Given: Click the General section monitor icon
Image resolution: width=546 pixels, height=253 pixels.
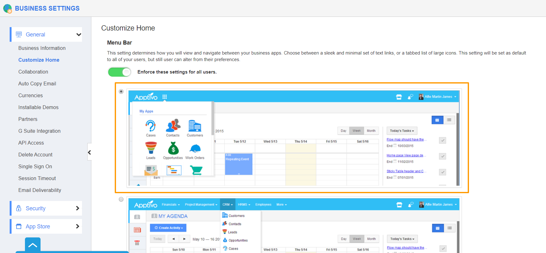Looking at the screenshot, I should coord(19,34).
